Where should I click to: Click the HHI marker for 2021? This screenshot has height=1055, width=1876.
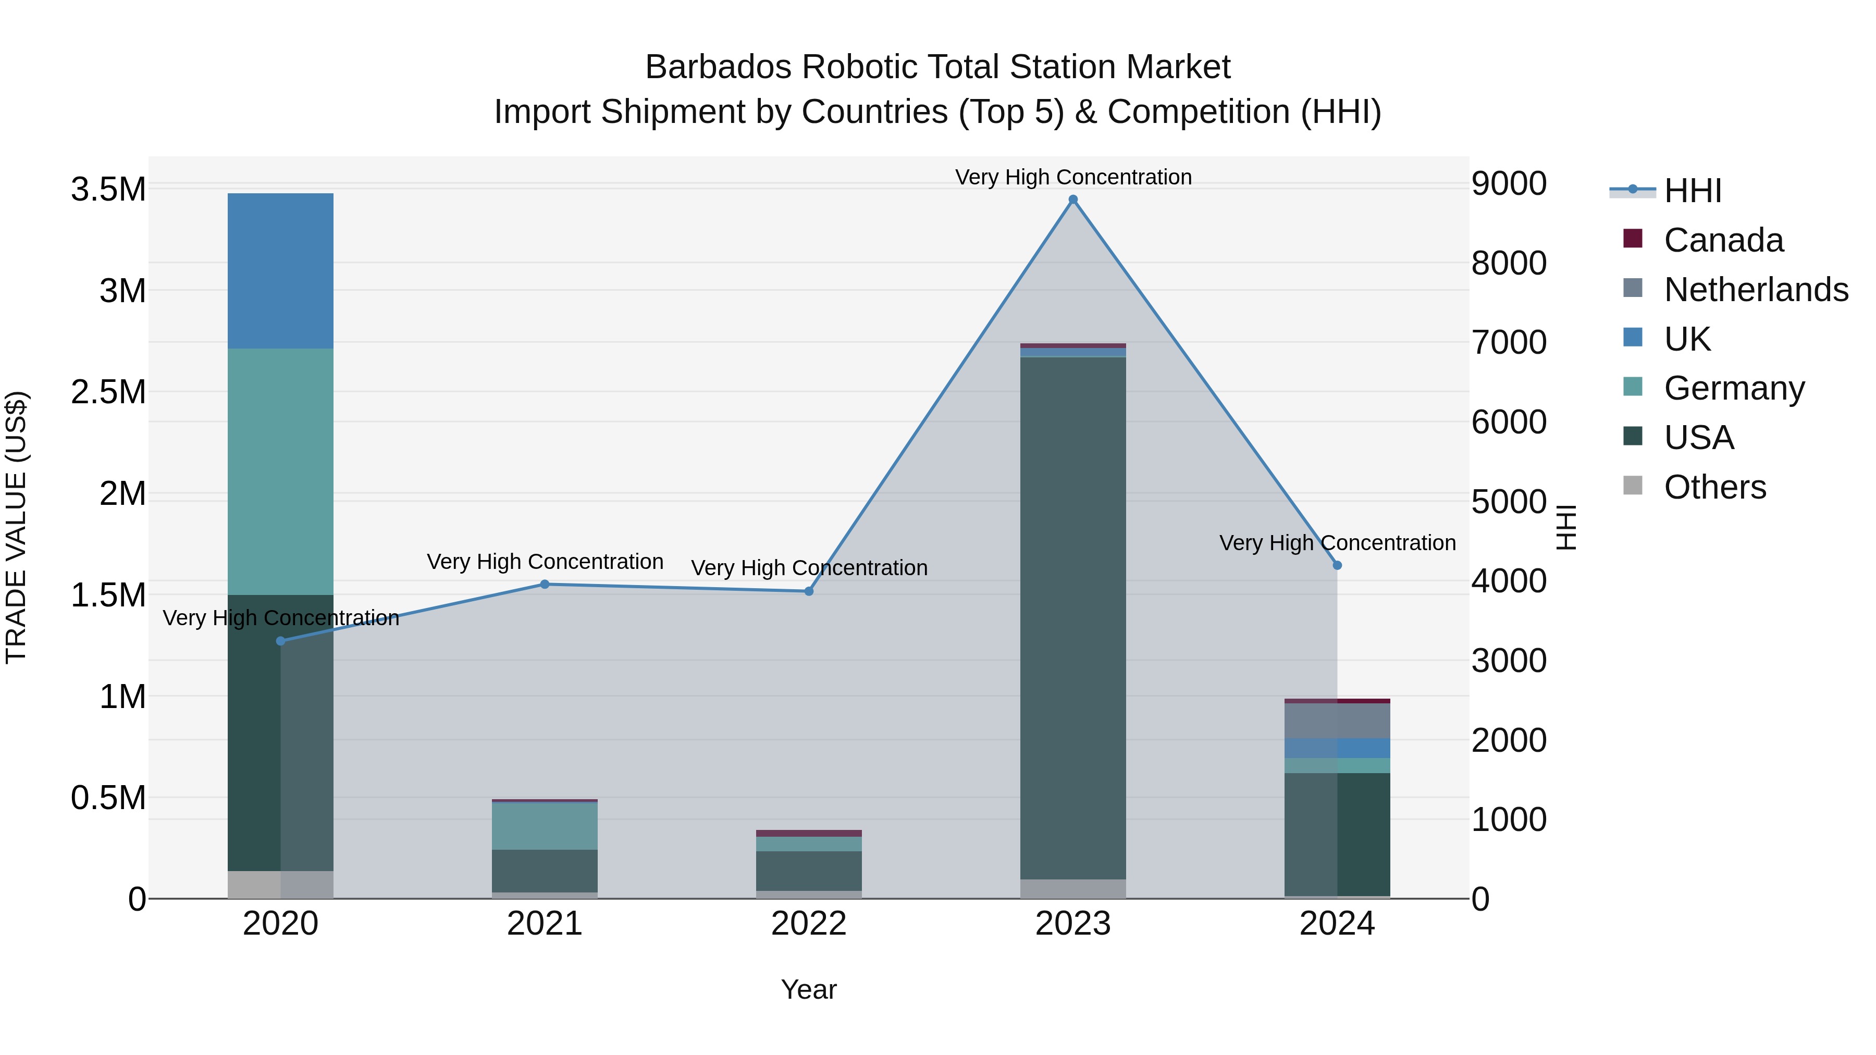coord(545,584)
